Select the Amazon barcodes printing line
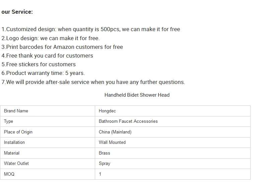 pyautogui.click(x=62, y=47)
